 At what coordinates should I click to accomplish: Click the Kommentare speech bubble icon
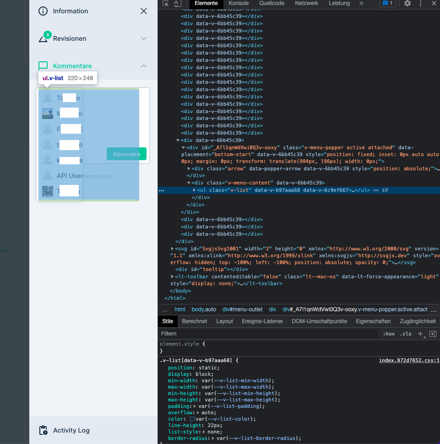click(43, 66)
